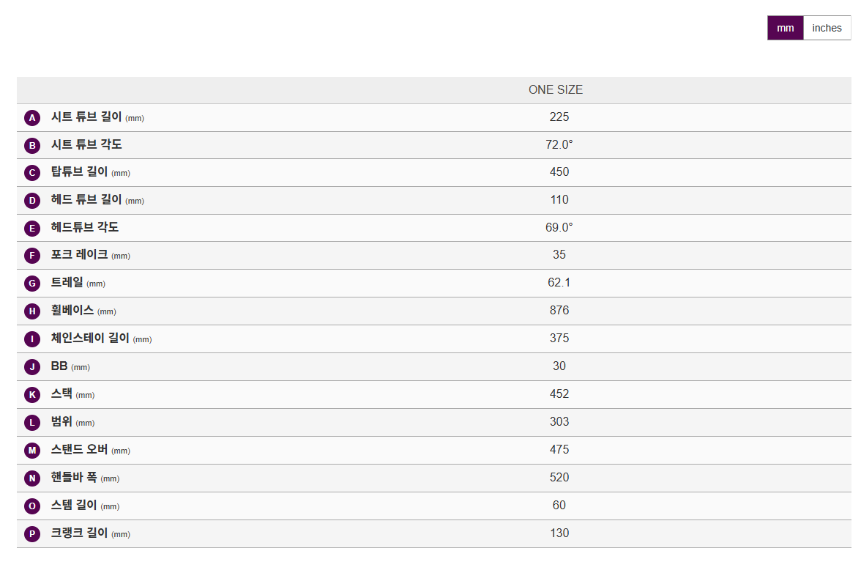The width and height of the screenshot is (861, 562).
Task: Click the B circle icon beside 시트 튜브 각도
Action: (32, 146)
